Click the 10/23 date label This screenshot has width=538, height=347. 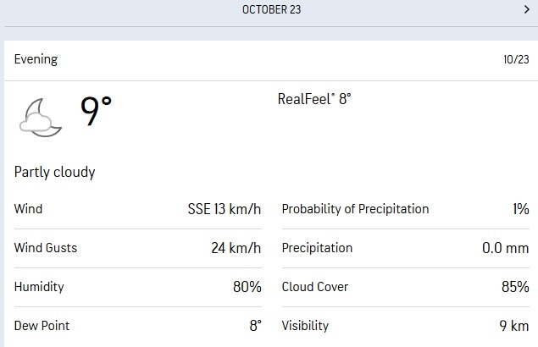[515, 59]
